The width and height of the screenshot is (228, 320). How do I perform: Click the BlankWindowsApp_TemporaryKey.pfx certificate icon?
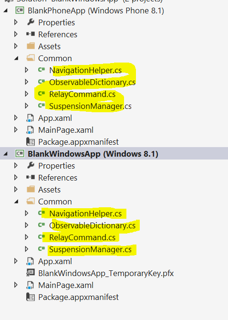[31, 273]
